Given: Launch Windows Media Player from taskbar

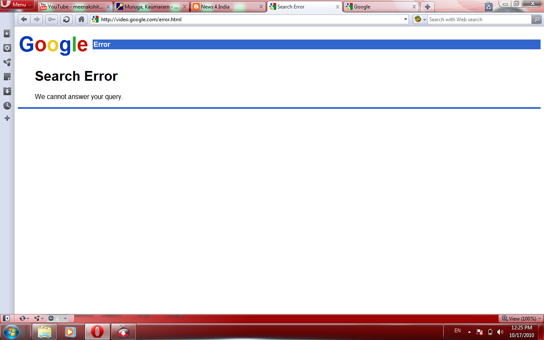Looking at the screenshot, I should 70,331.
